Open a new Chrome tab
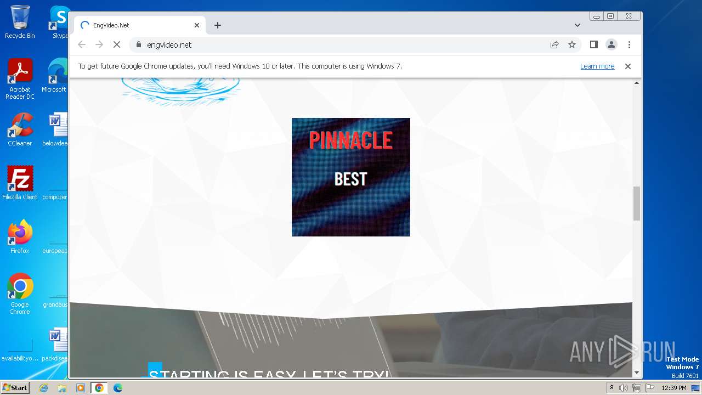 point(218,25)
